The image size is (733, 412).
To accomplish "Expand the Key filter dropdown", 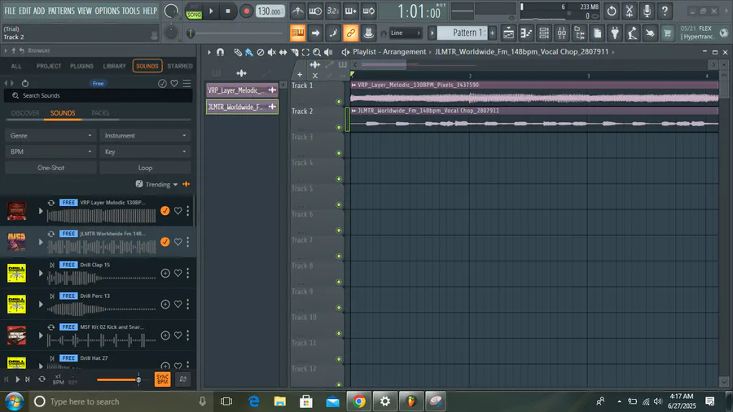I will (x=146, y=151).
